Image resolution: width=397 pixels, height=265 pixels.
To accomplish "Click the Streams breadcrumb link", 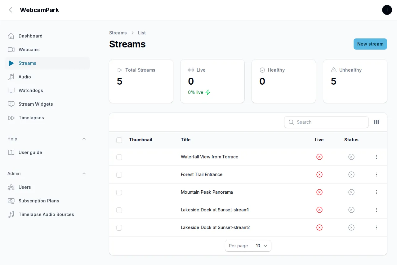I will point(118,33).
